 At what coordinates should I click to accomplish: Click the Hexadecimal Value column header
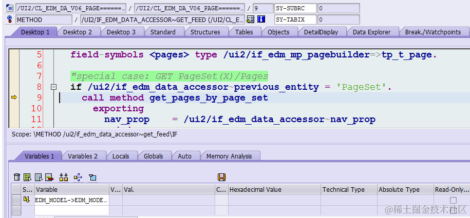tap(274, 190)
